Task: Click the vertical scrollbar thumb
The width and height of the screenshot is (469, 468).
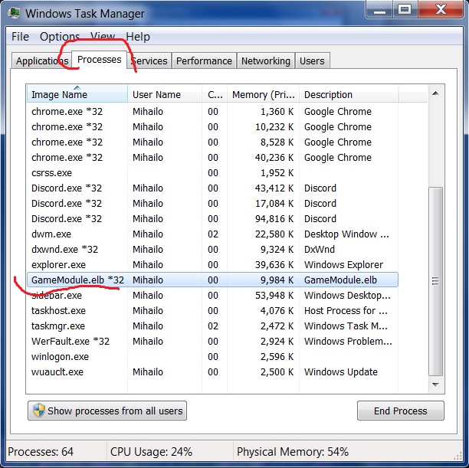Action: tap(435, 281)
